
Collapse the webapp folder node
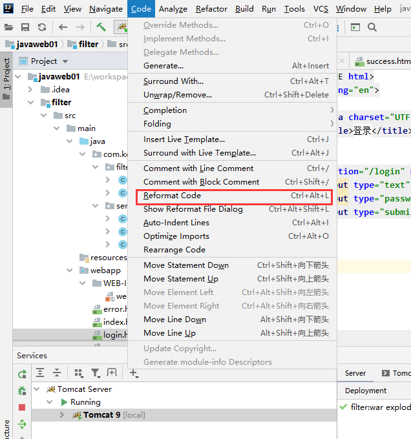70,271
